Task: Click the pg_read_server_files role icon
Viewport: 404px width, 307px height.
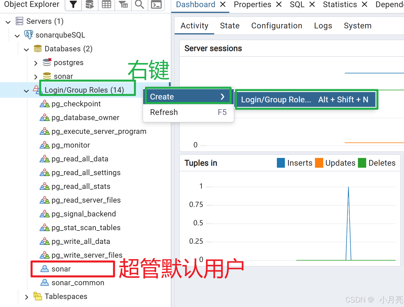Action: pos(45,200)
